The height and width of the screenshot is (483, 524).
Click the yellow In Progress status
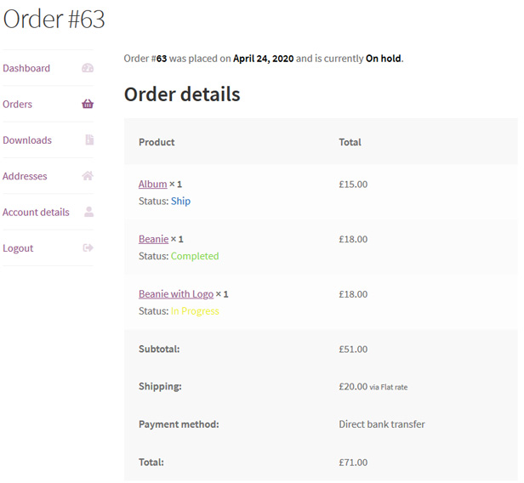pyautogui.click(x=195, y=311)
